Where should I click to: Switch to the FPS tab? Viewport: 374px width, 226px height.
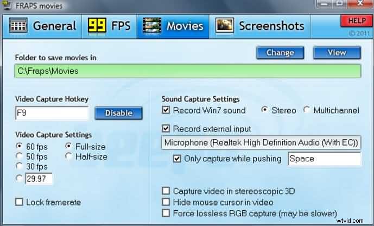120,26
